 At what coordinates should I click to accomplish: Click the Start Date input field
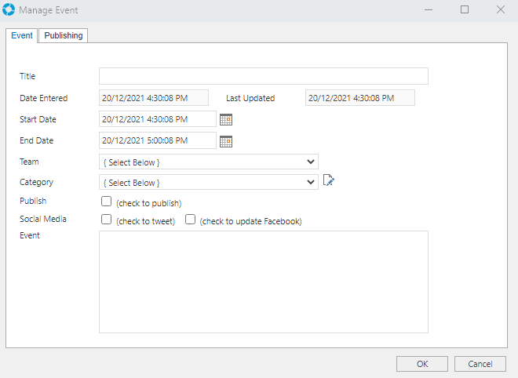[157, 119]
